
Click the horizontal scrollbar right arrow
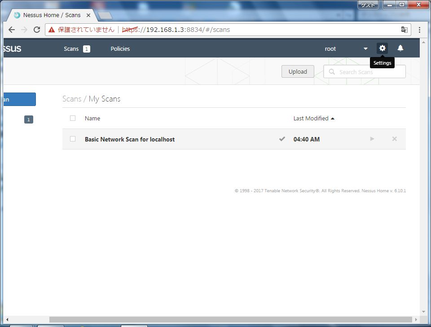point(416,319)
